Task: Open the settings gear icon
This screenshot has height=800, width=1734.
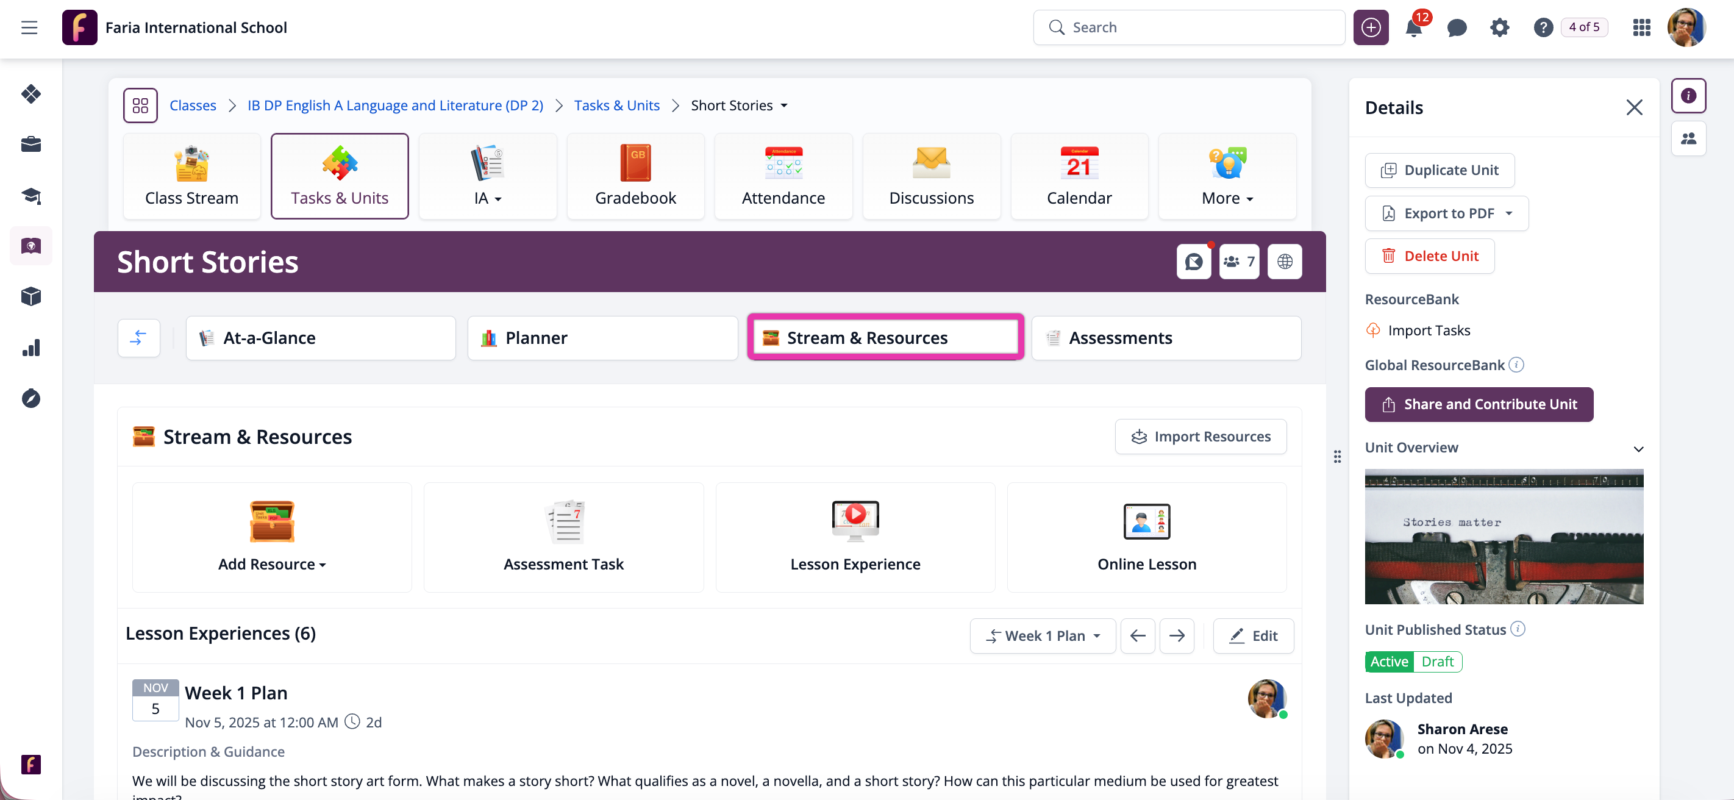Action: click(x=1499, y=27)
